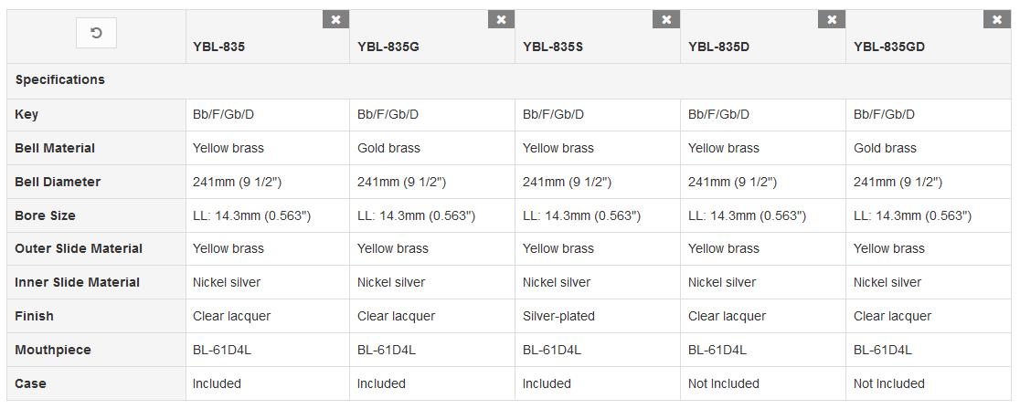Dismiss the YBL-835GD column

[x=997, y=19]
